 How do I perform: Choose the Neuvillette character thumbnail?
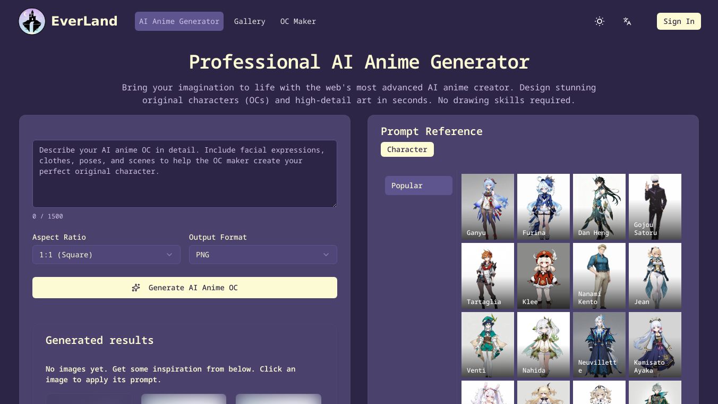599,344
